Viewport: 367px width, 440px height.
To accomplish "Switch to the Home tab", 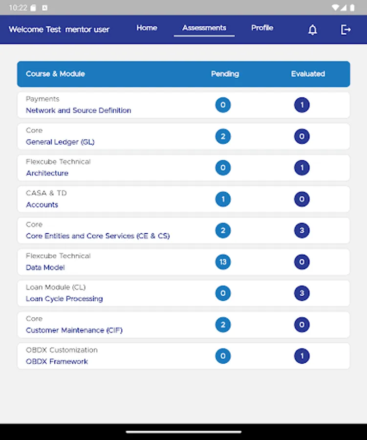I will click(x=147, y=28).
